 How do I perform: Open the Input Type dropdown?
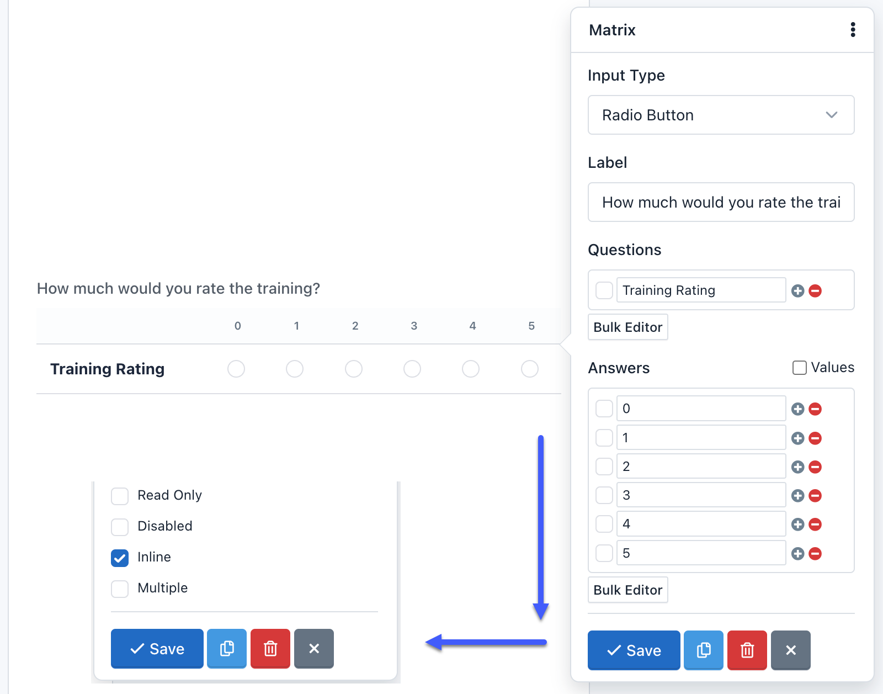(721, 115)
